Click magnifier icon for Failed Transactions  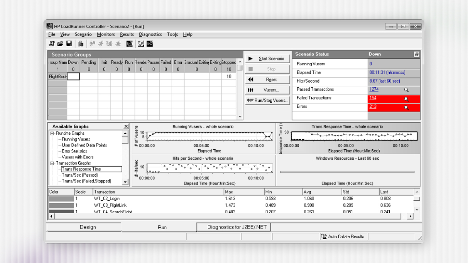point(406,99)
